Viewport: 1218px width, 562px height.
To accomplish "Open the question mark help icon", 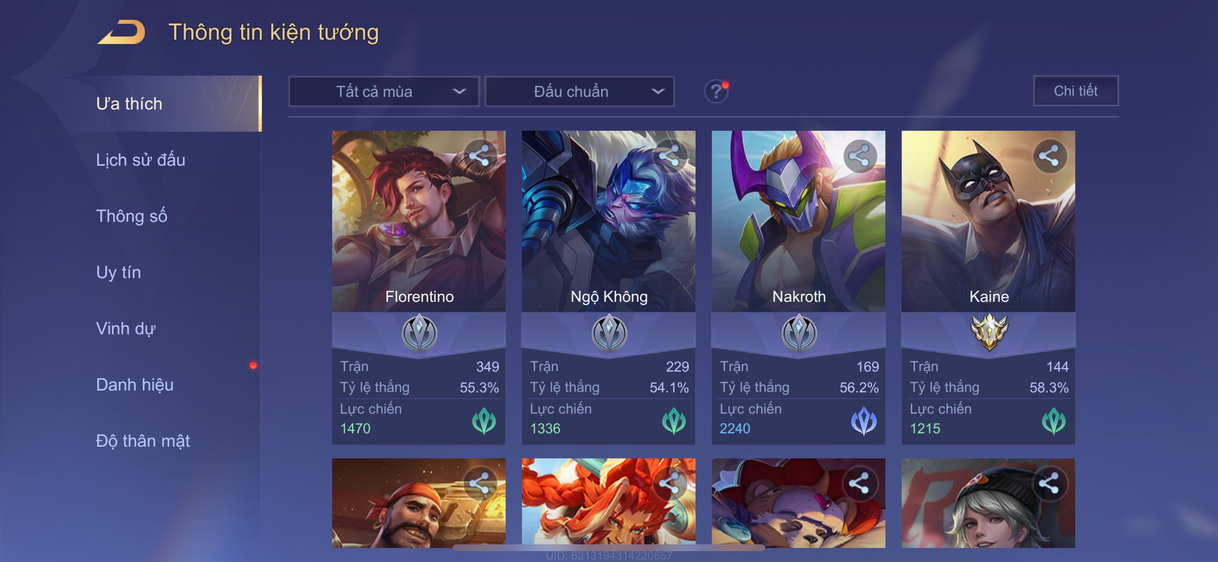I will [716, 91].
